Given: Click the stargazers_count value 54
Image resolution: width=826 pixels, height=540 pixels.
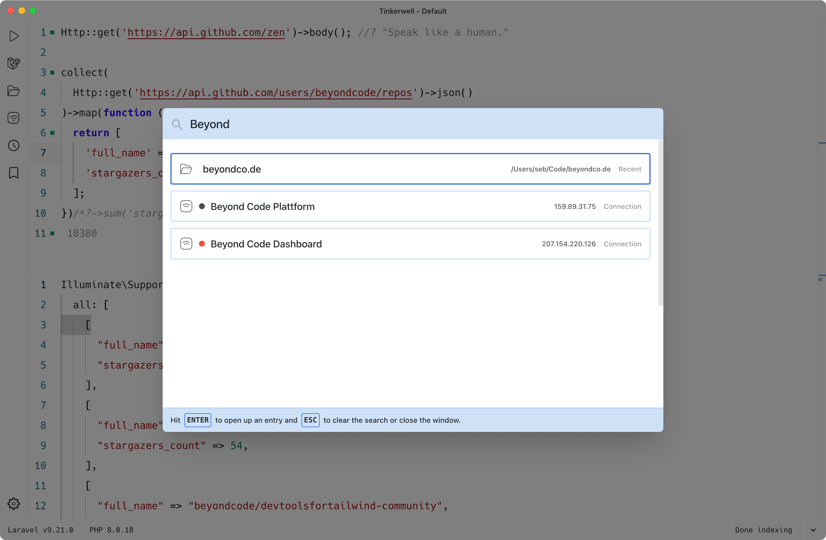Looking at the screenshot, I should (x=236, y=445).
